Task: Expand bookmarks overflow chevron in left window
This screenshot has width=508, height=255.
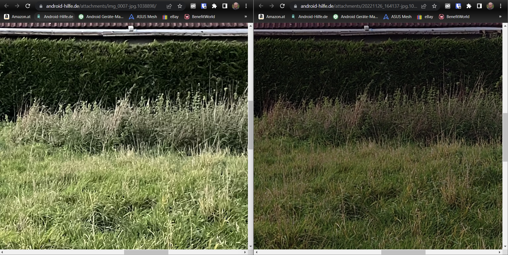Action: 246,16
